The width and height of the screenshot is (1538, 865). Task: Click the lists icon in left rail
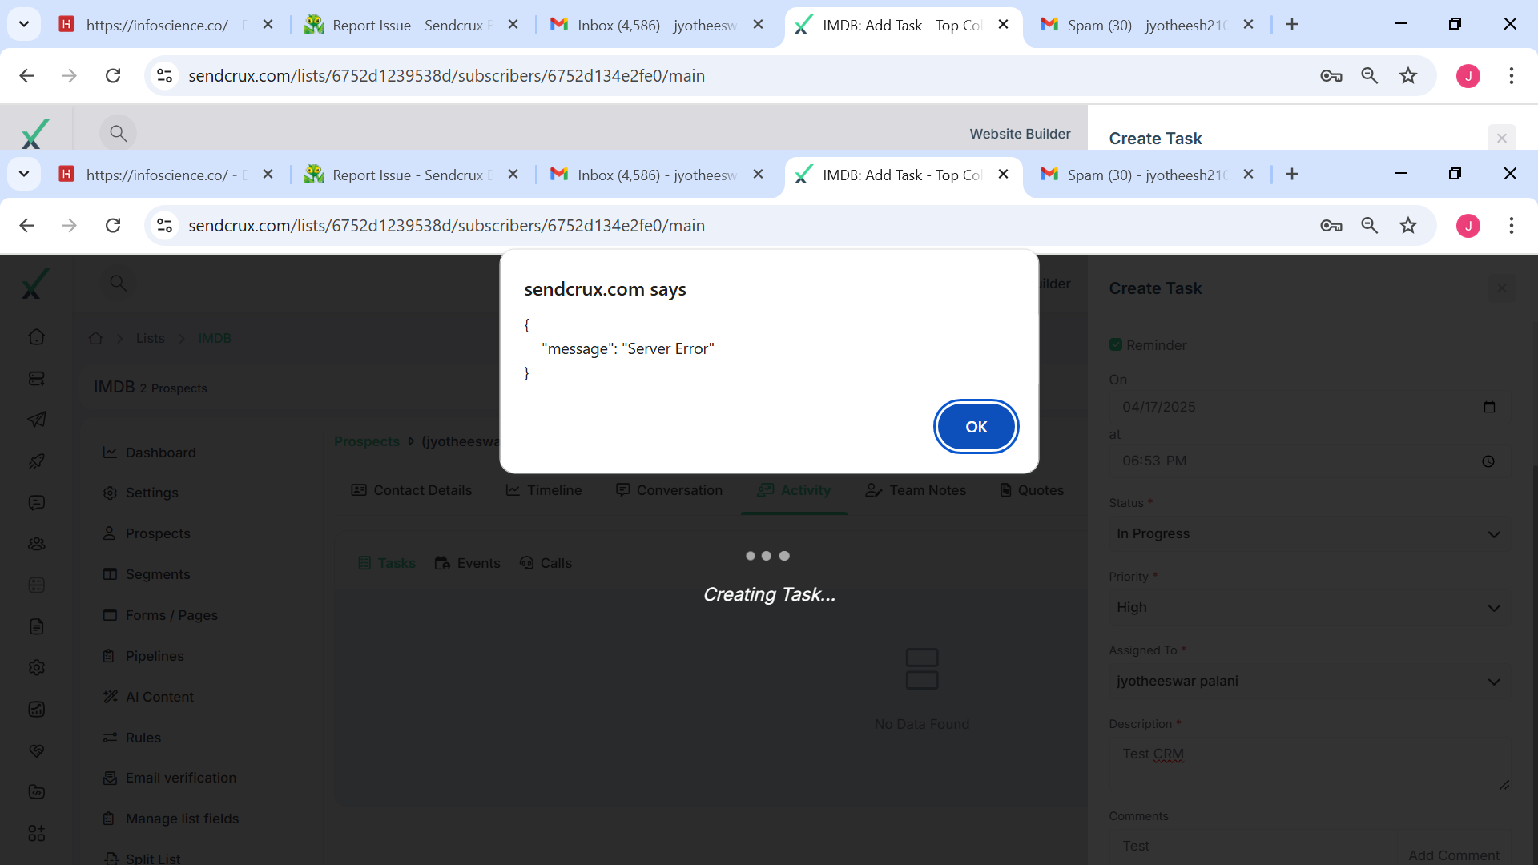[x=36, y=378]
